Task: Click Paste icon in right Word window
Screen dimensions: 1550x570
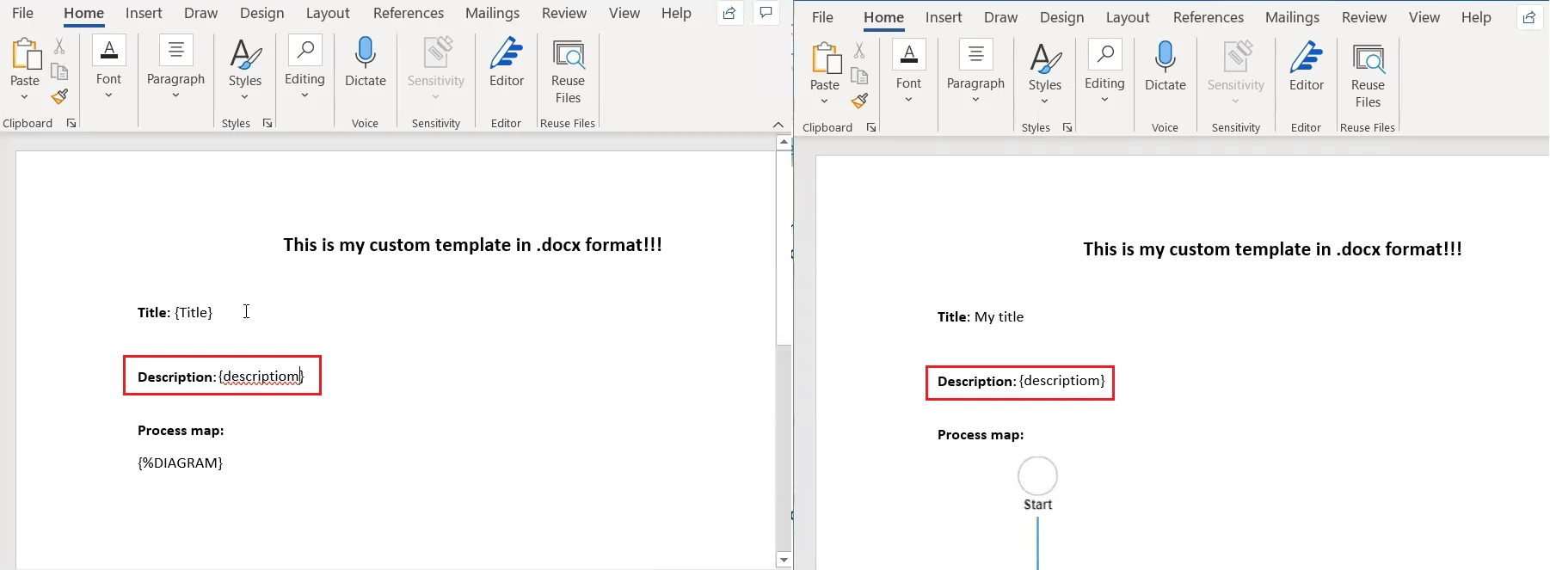Action: click(x=826, y=58)
